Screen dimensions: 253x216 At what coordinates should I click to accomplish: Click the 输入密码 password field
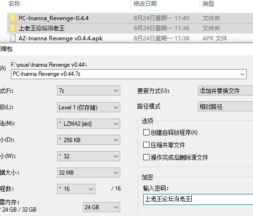click(198, 199)
